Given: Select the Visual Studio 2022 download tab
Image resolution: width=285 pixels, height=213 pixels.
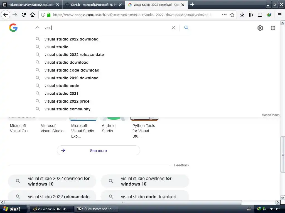Looking at the screenshot, I should [x=156, y=5].
